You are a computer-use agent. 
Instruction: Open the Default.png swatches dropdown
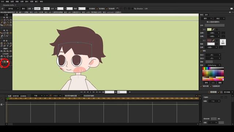click(x=214, y=65)
